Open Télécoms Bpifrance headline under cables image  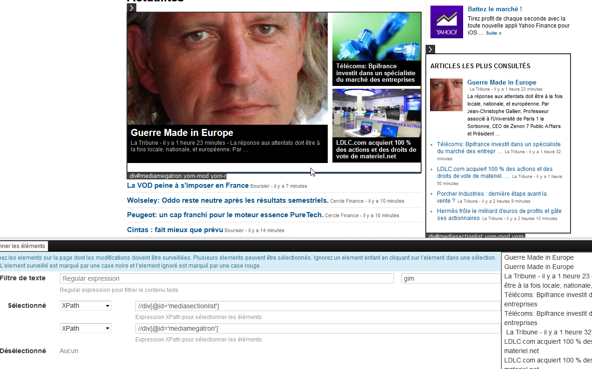click(x=376, y=73)
